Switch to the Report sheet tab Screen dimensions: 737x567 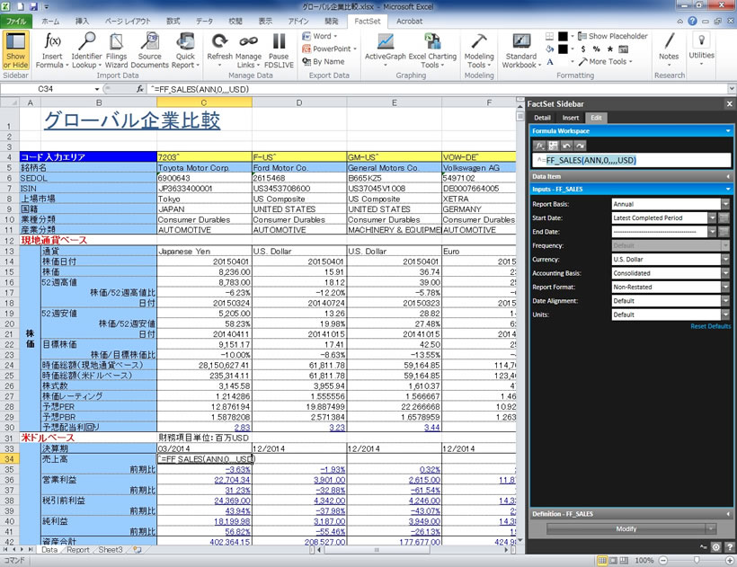77,550
